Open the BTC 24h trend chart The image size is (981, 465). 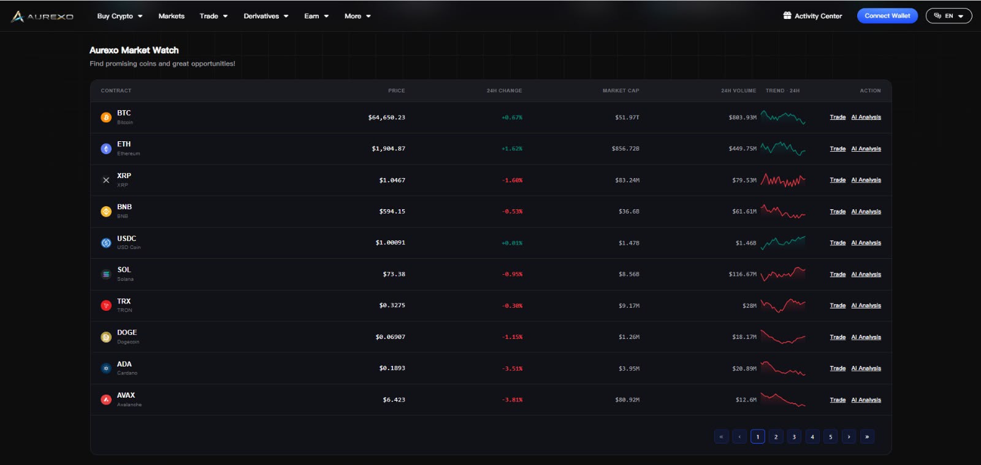783,117
